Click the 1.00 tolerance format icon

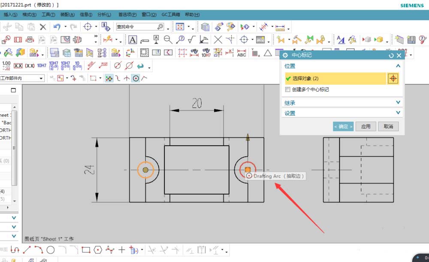[6, 65]
